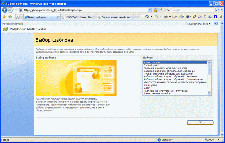Open the zoom level dropdown arrow
225x143 pixels.
[x=218, y=140]
